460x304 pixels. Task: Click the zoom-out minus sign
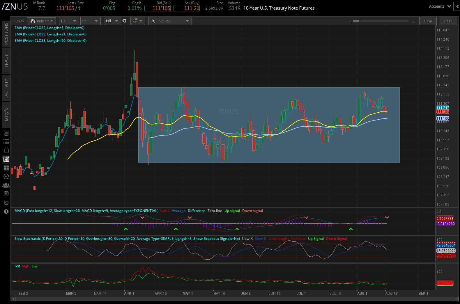(351, 21)
